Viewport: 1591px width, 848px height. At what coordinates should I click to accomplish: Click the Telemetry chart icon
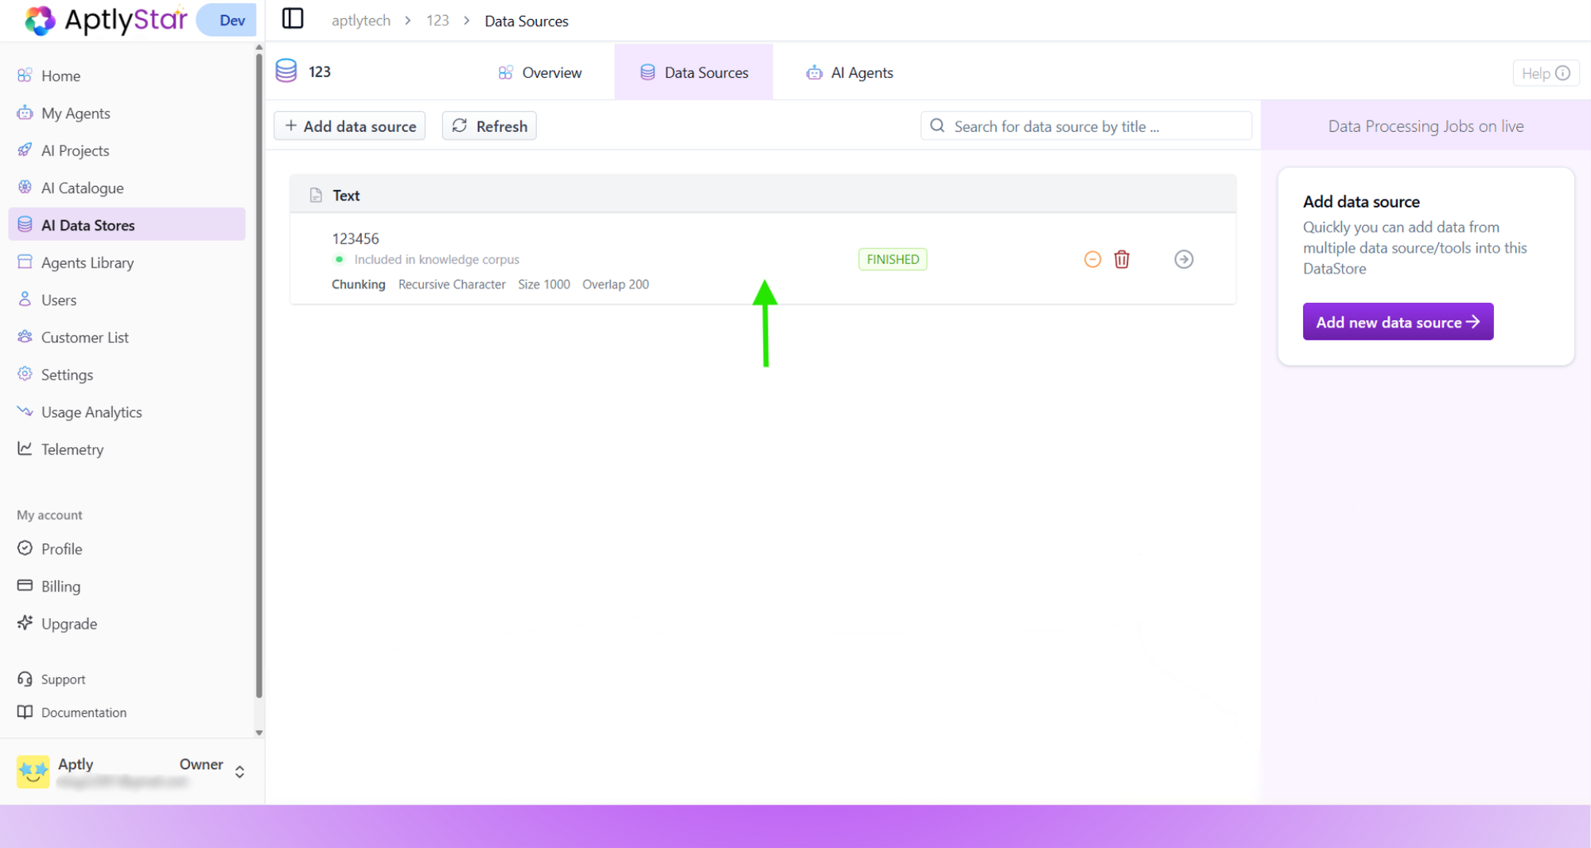[x=25, y=449]
